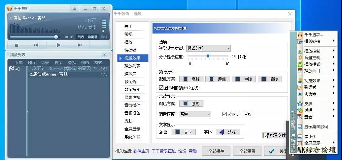
Task: Toggle the 均衡器 button in the player
Action: tap(92, 37)
